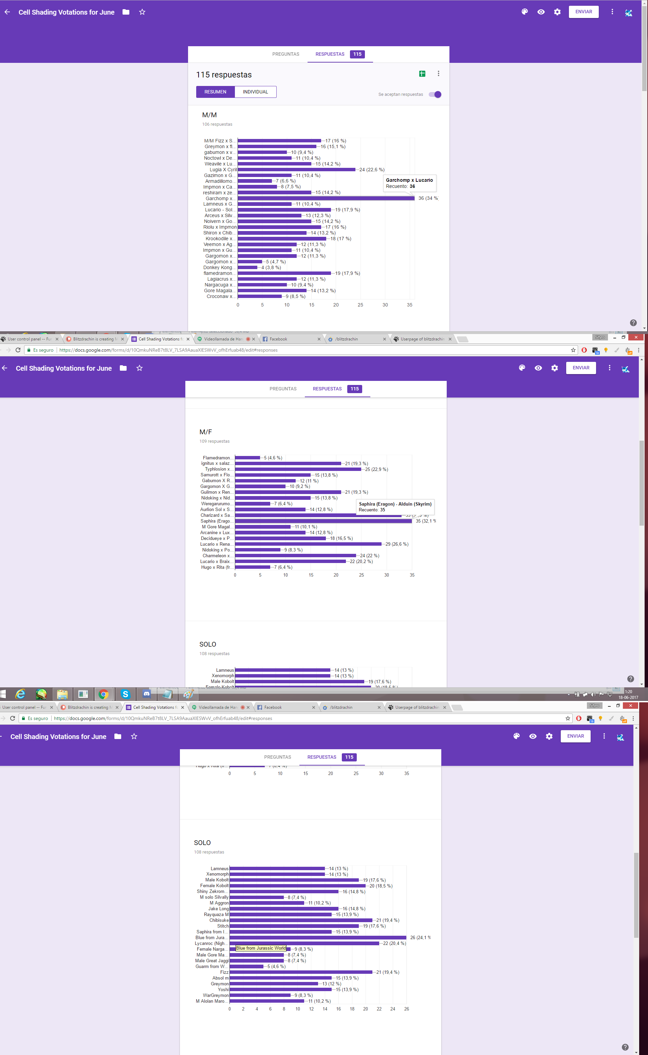Open the lightbulb extension in middle capture

(606, 350)
